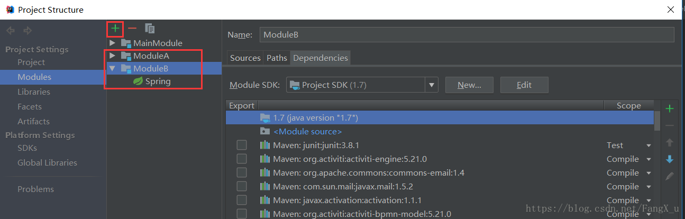Screen dimensions: 685x219
Task: Copy module using the copy icon
Action: point(150,29)
